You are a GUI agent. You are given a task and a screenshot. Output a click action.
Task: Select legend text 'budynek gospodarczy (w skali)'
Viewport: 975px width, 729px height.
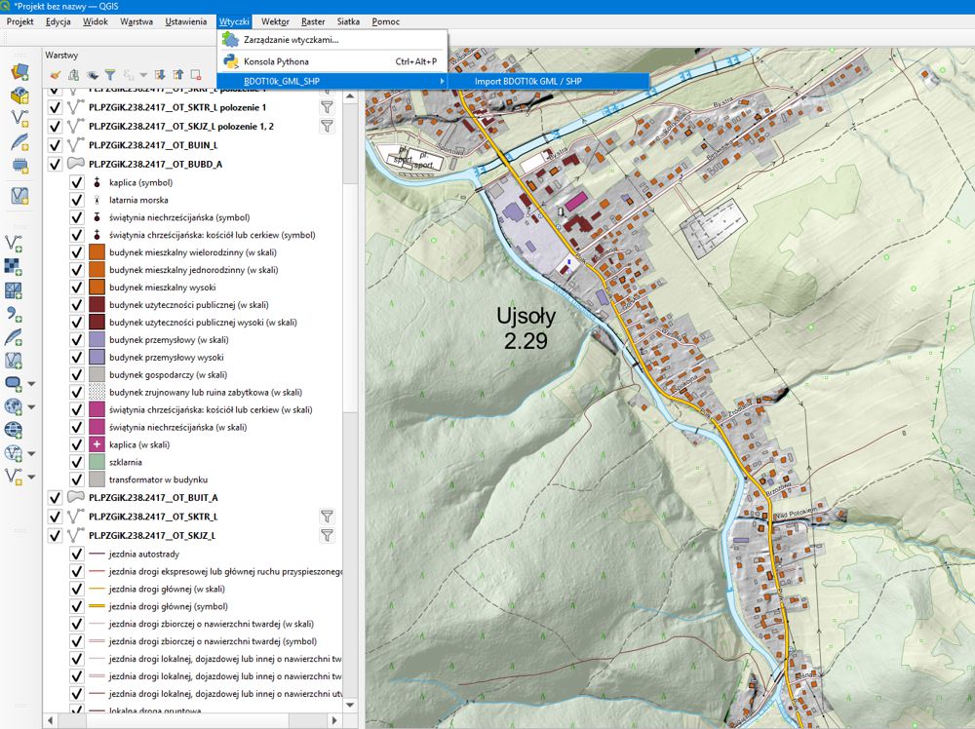[168, 375]
